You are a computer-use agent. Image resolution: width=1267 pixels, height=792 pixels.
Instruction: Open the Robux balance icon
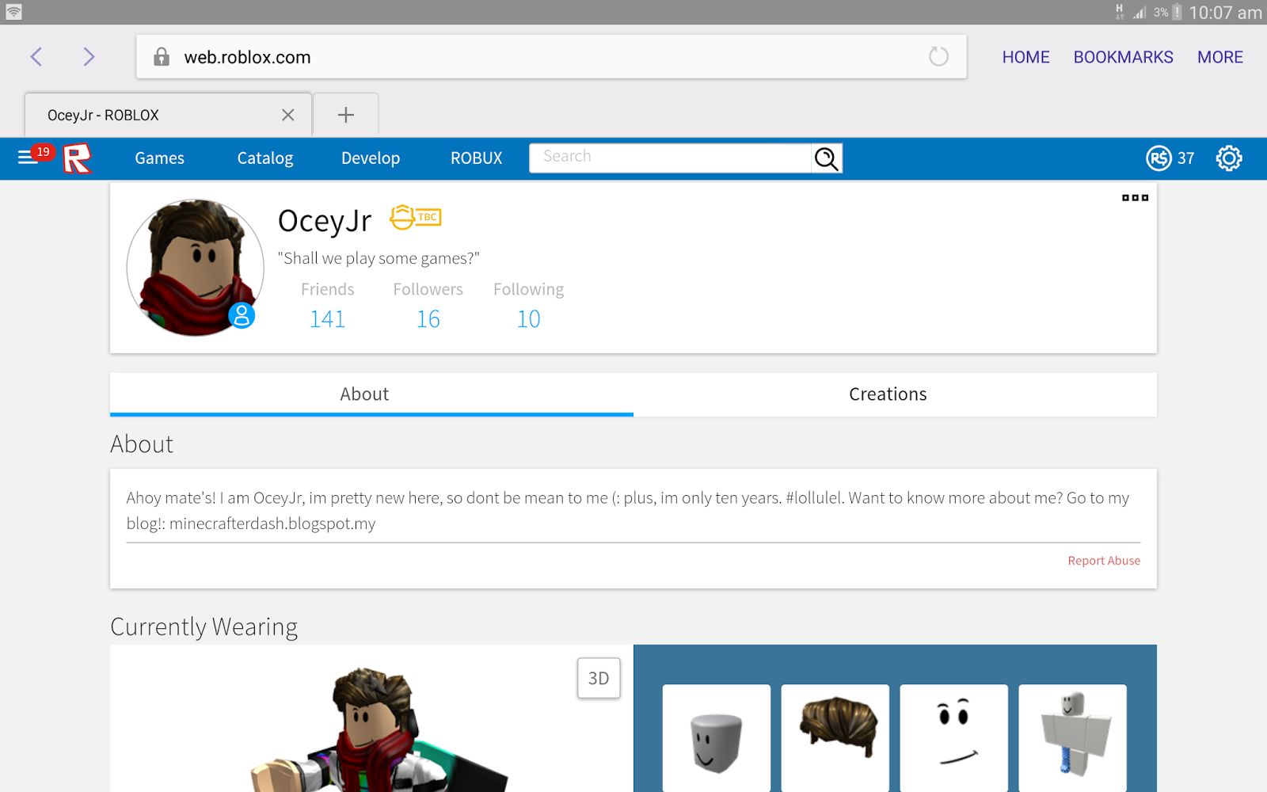coord(1159,158)
